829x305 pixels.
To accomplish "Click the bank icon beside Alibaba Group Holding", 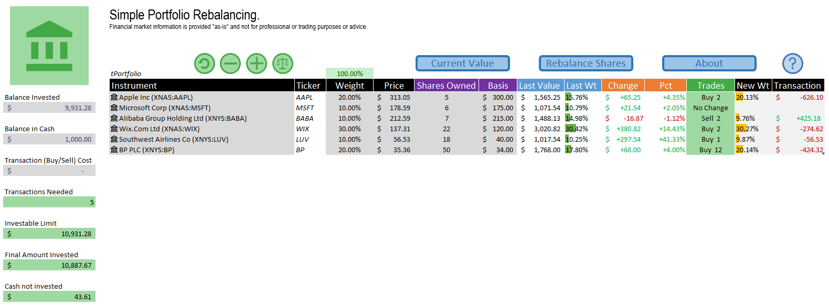I will (x=114, y=118).
